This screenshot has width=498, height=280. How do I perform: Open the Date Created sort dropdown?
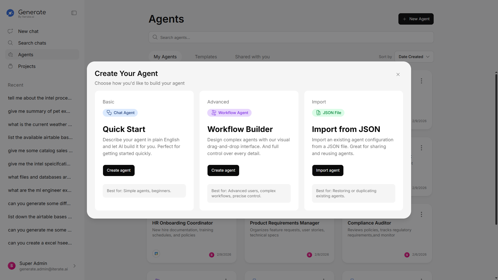click(414, 57)
